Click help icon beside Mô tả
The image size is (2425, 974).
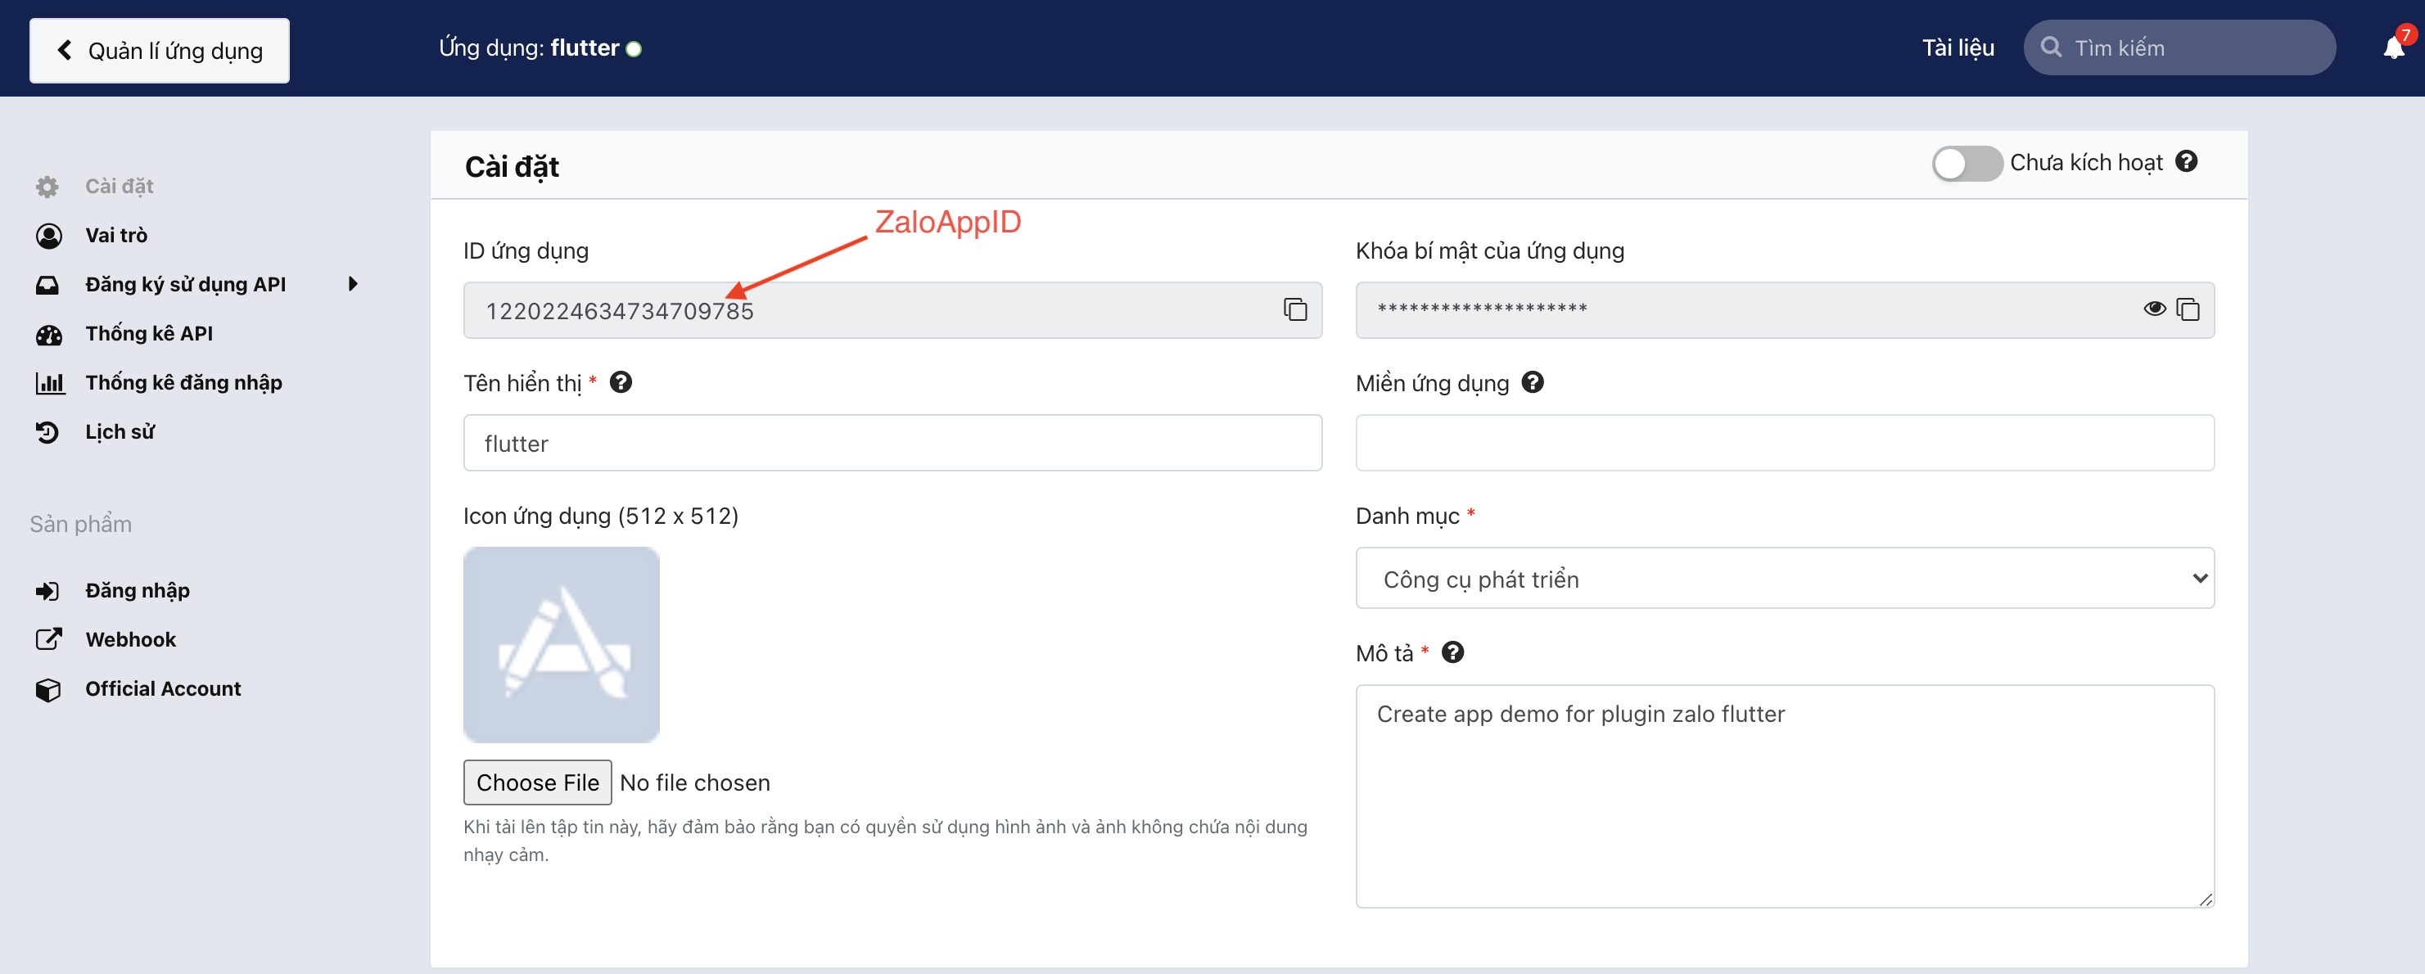(1452, 652)
